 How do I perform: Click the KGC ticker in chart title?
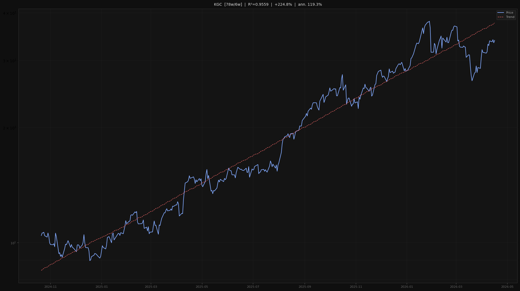coord(218,5)
